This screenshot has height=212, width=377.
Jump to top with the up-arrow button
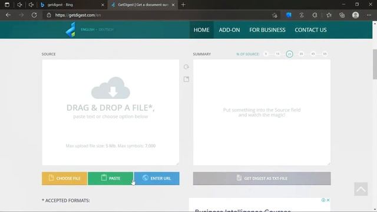pyautogui.click(x=361, y=189)
